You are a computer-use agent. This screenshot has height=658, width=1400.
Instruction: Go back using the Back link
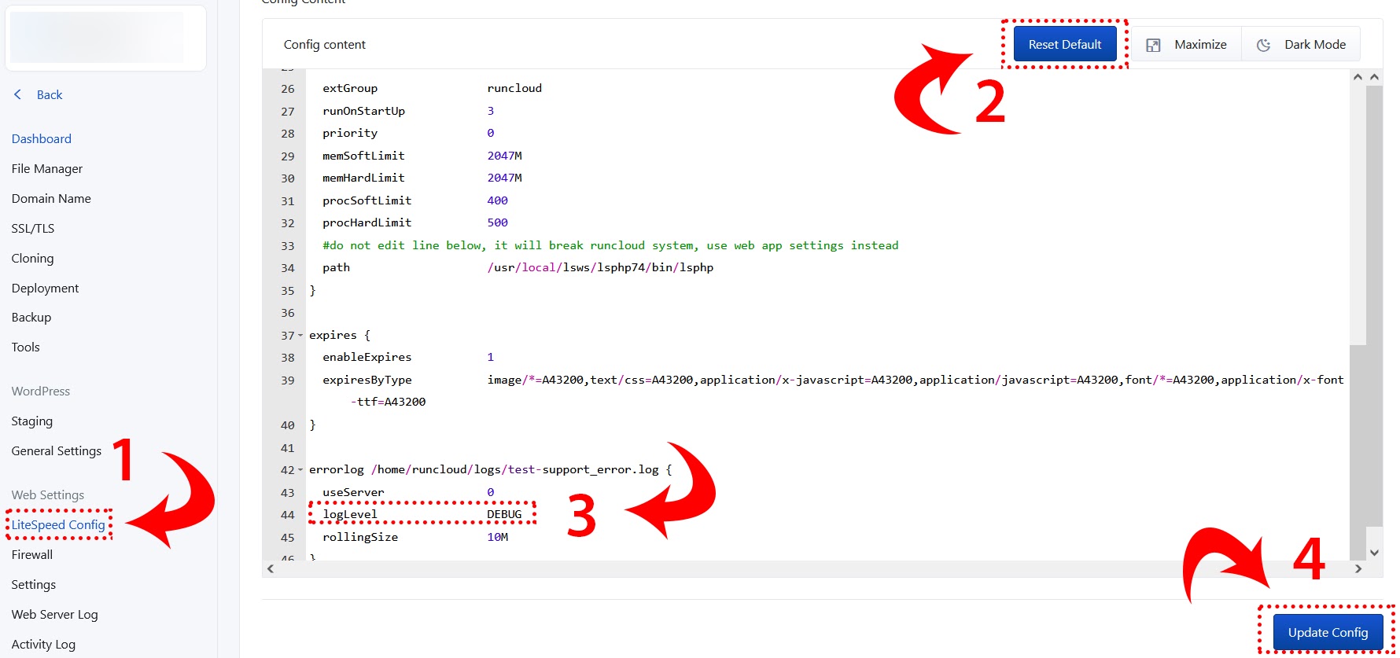tap(50, 94)
